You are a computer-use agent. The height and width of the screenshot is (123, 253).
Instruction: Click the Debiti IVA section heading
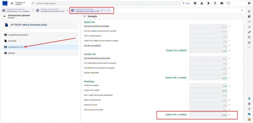coord(89,22)
